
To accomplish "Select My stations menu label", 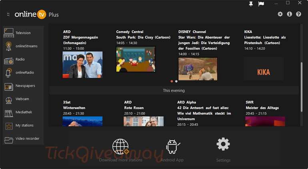I will click(x=24, y=125).
